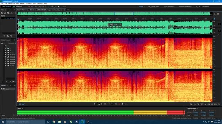Toggle auto-play in the Media Browser
The height and width of the screenshot is (124, 222).
tap(13, 81)
